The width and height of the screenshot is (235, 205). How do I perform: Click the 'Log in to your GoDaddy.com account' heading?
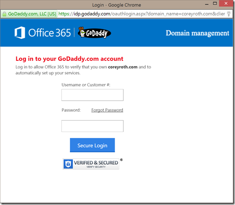click(x=69, y=59)
